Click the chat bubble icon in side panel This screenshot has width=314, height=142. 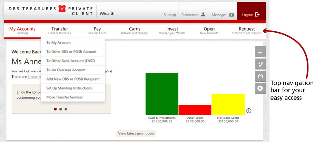tap(260, 52)
